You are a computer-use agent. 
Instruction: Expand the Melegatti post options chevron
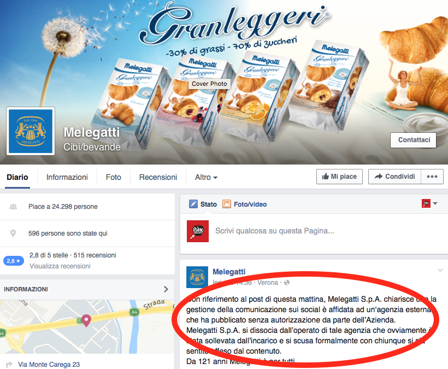coord(440,270)
